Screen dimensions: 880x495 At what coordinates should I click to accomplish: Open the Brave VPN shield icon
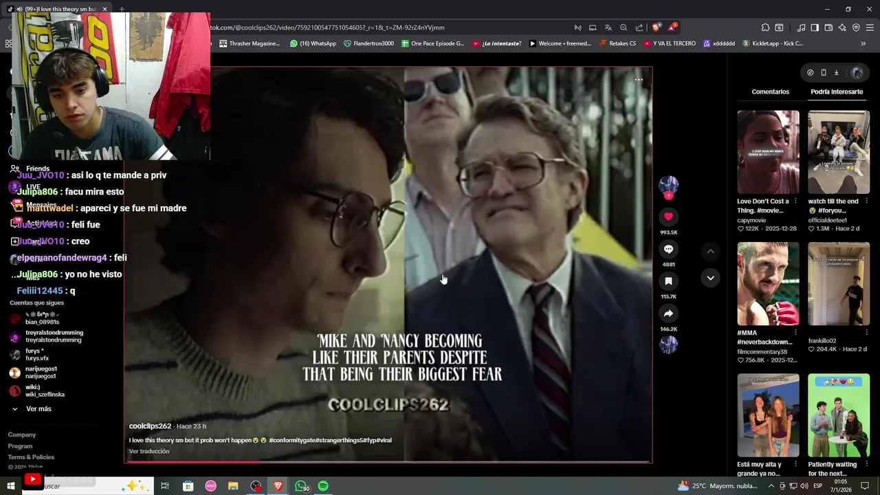pyautogui.click(x=856, y=27)
